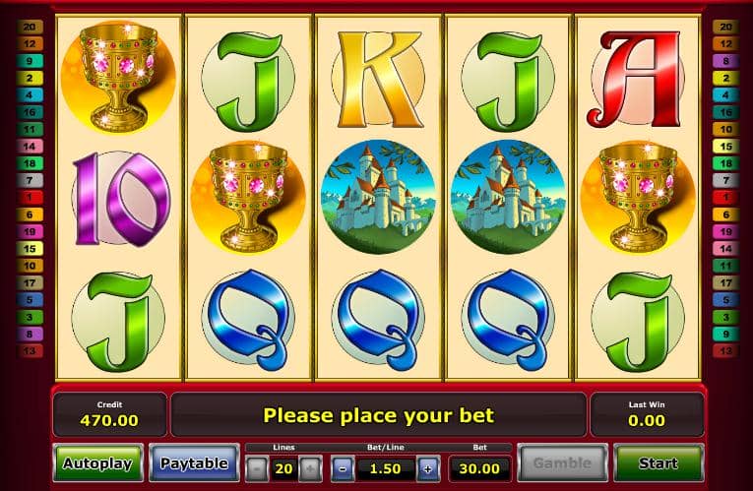The width and height of the screenshot is (753, 491).
Task: Select the blue Queen symbol on reel three
Action: click(x=378, y=320)
